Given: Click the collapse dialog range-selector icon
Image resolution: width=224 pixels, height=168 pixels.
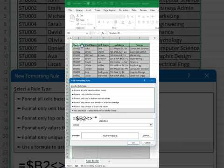Looking at the screenshot, I should tap(151, 125).
